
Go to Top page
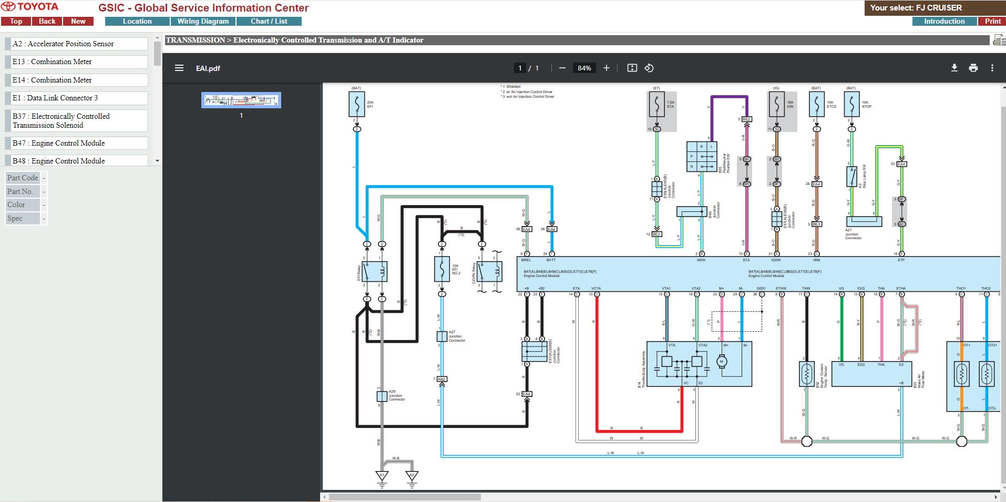(16, 21)
